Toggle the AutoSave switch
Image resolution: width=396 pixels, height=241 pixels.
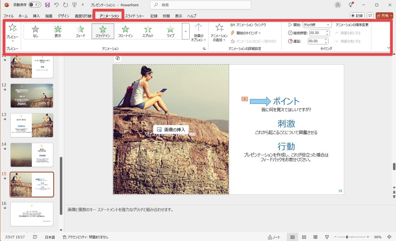[x=35, y=5]
